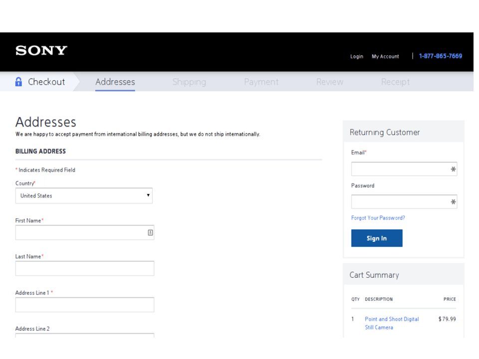Select the Addresses step tab
The height and width of the screenshot is (359, 479).
click(x=115, y=82)
